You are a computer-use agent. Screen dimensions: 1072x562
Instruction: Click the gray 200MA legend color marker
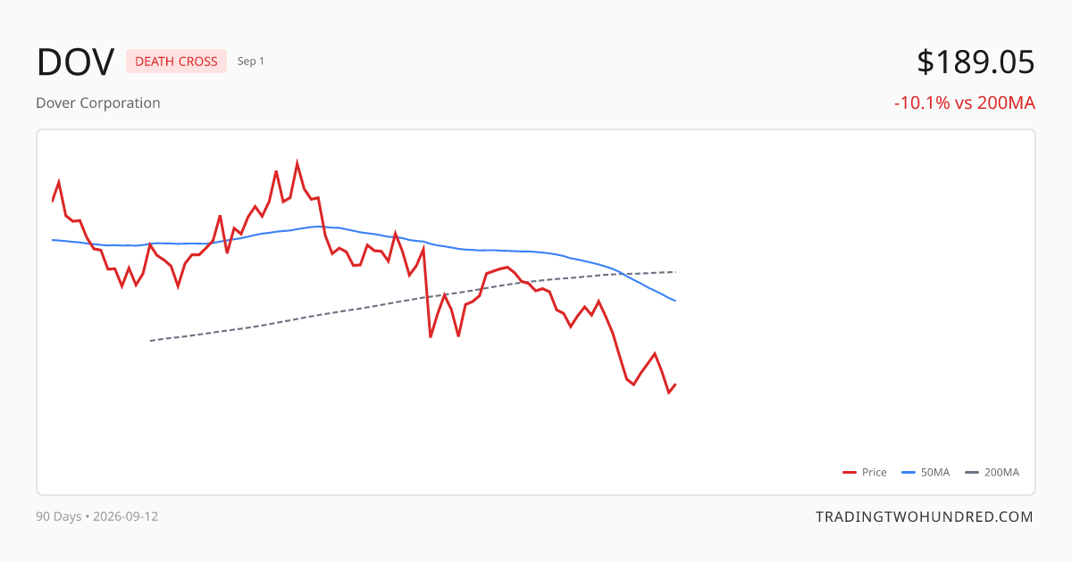coord(972,473)
